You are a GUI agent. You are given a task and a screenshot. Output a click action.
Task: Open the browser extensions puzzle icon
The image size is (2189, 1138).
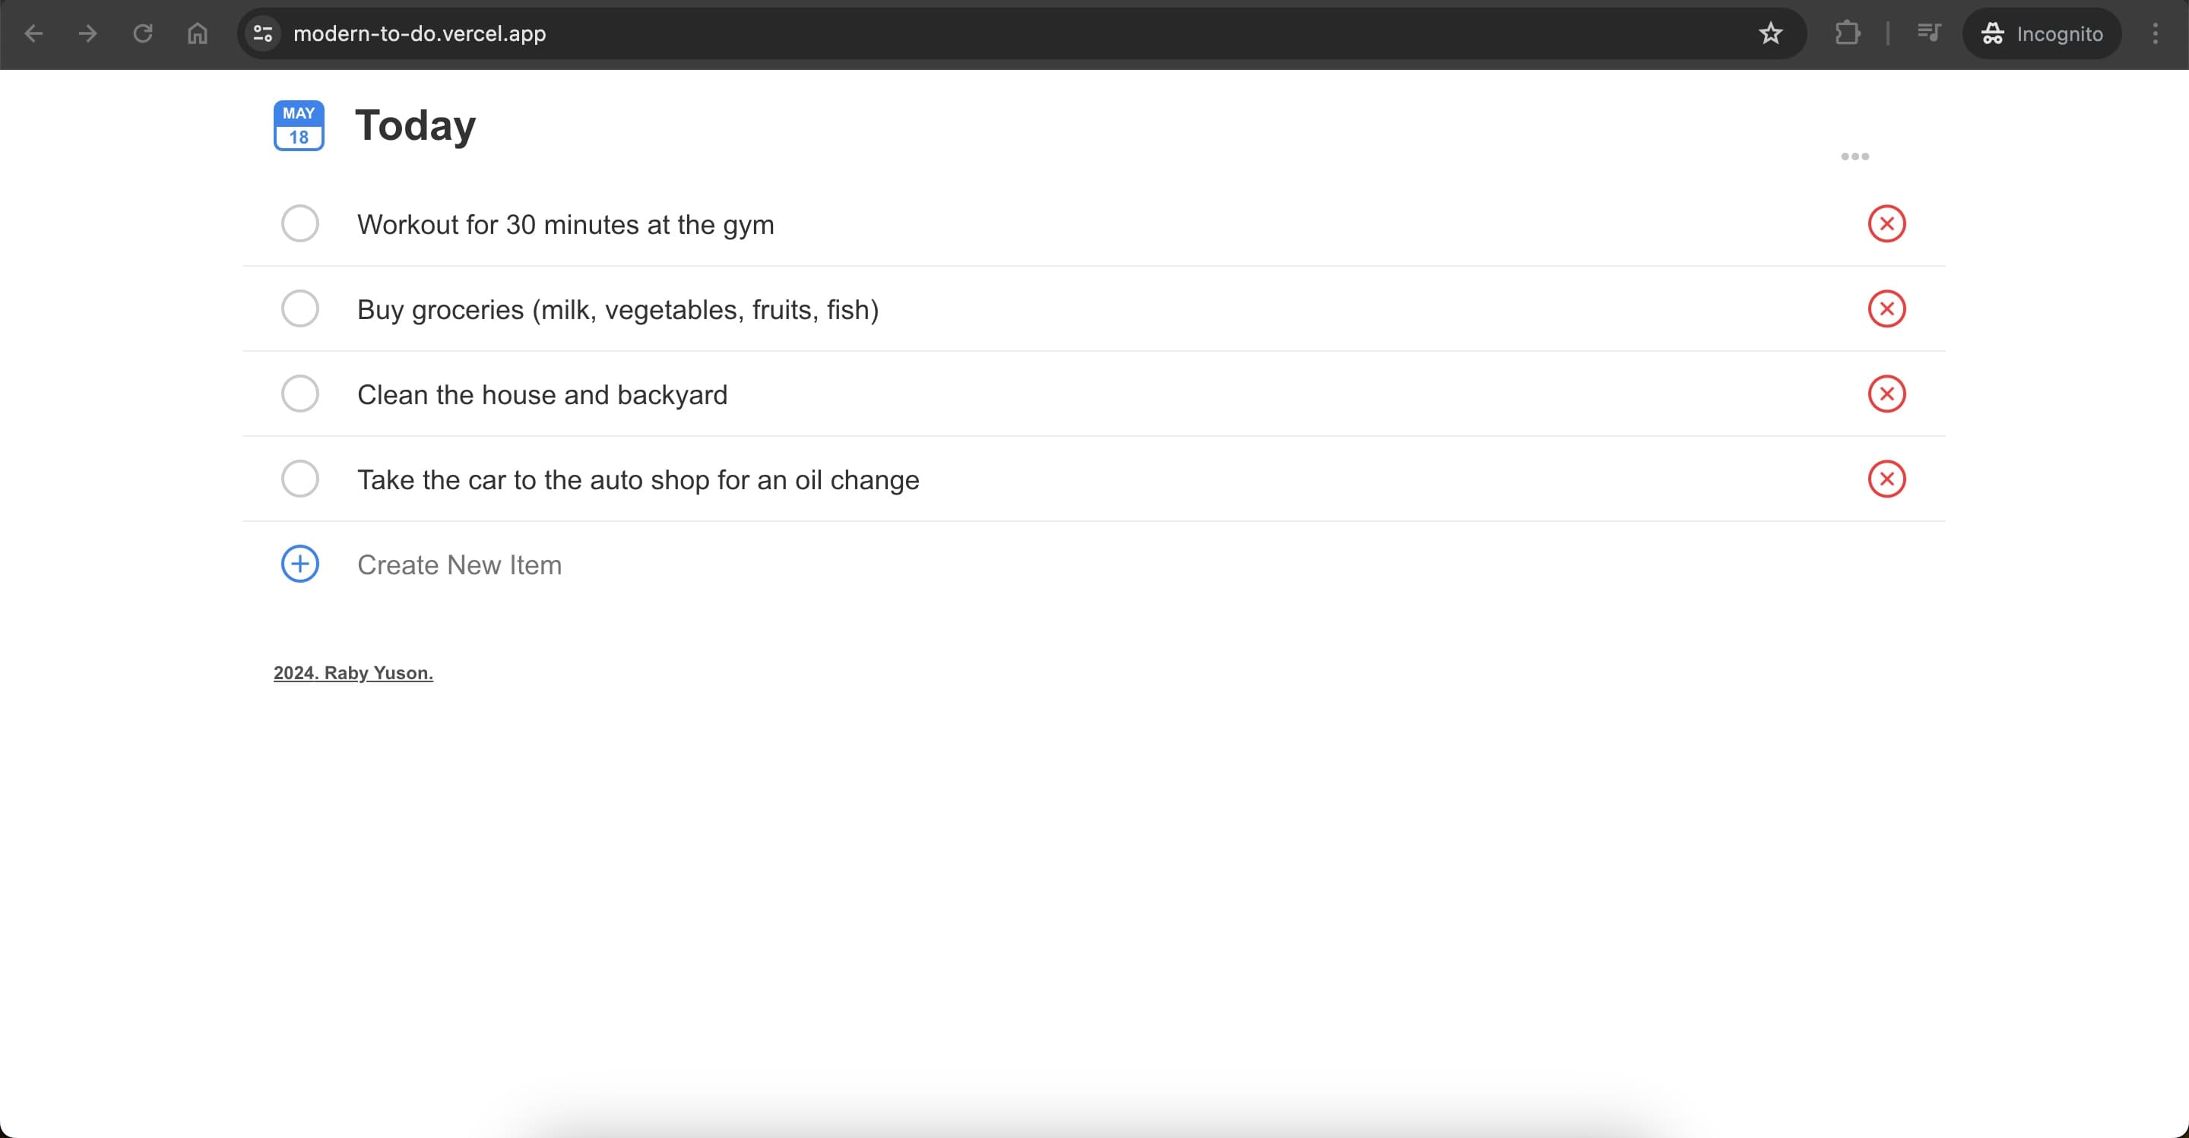[x=1846, y=34]
